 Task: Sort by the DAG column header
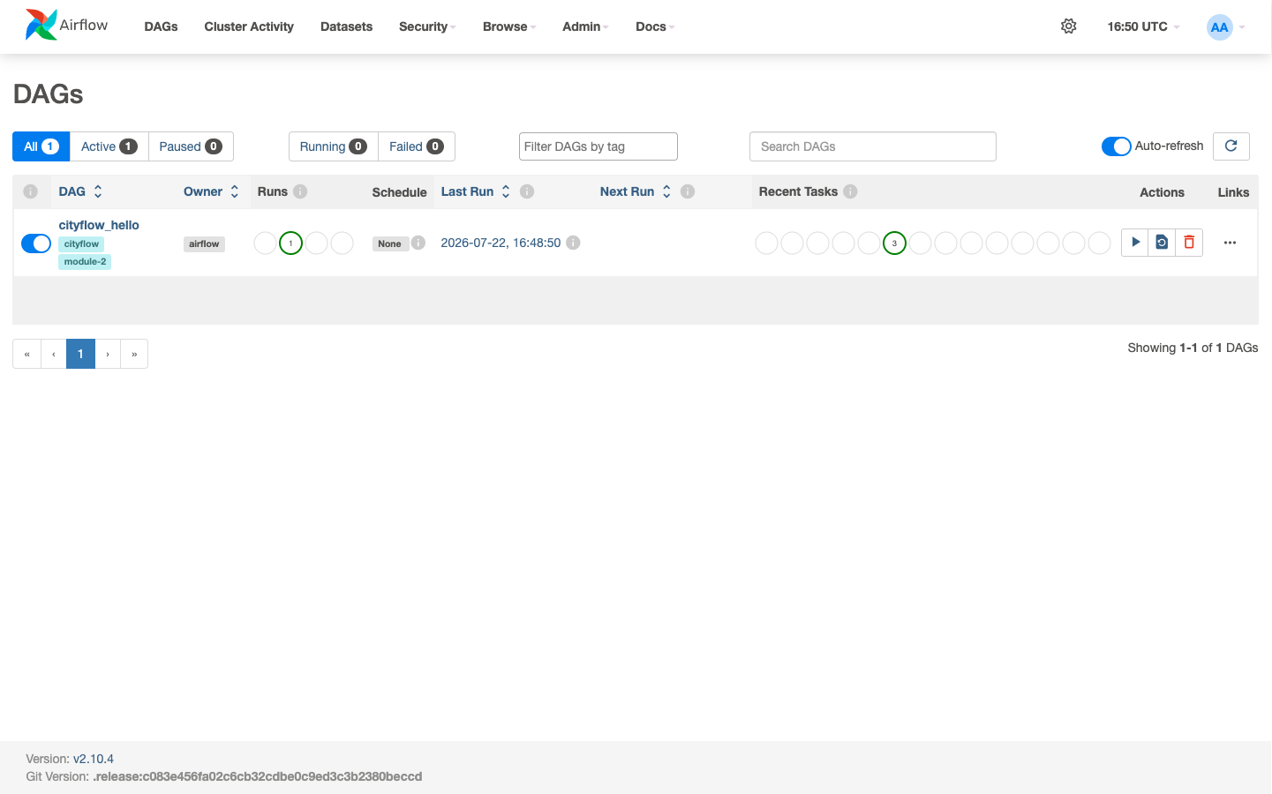click(x=80, y=191)
